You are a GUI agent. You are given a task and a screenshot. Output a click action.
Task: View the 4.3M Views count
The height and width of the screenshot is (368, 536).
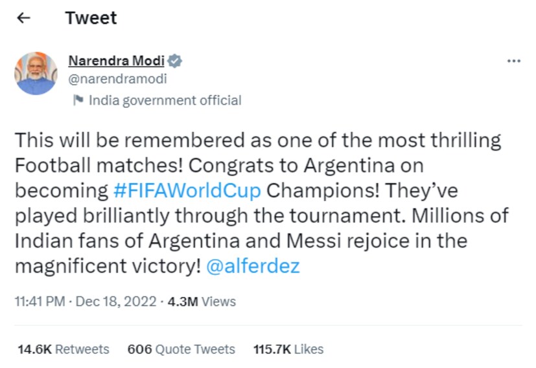[x=202, y=301]
